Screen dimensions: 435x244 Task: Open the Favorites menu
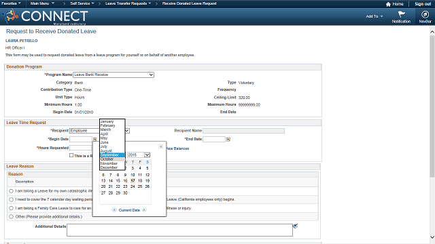pos(11,3)
